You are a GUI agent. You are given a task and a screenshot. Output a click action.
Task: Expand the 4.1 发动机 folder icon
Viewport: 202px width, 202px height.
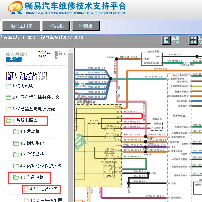tap(16, 132)
